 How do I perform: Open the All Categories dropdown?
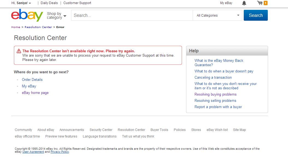click(x=218, y=15)
